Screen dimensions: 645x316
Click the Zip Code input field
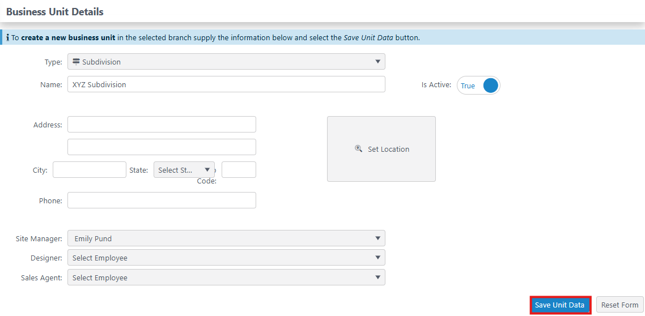[239, 170]
